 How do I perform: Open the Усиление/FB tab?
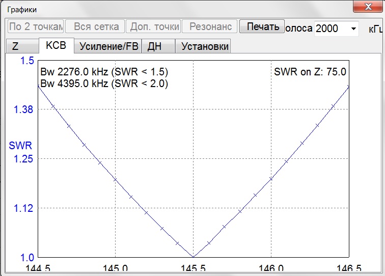pos(108,46)
